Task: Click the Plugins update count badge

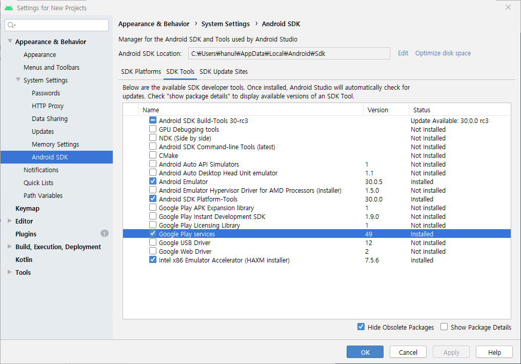Action: (x=104, y=233)
